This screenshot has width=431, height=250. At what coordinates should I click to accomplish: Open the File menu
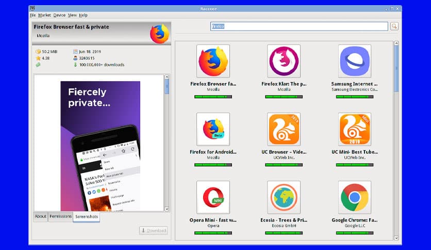click(x=32, y=15)
